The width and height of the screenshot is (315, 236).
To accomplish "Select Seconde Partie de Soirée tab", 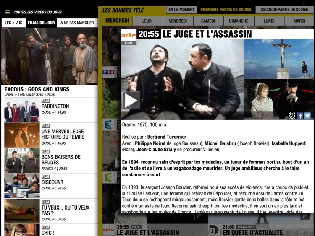I will (x=284, y=10).
